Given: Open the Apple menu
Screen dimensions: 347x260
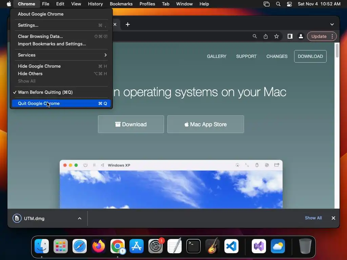Looking at the screenshot, I should 9,4.
